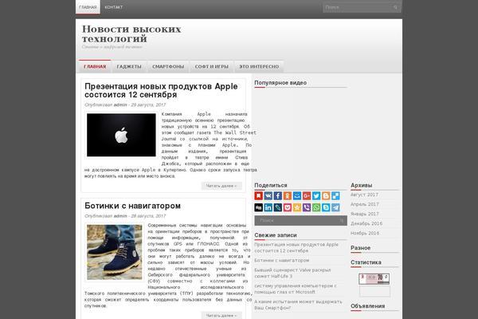Share the page on Digg
Viewport: 478px width, 319px height.
[x=258, y=207]
